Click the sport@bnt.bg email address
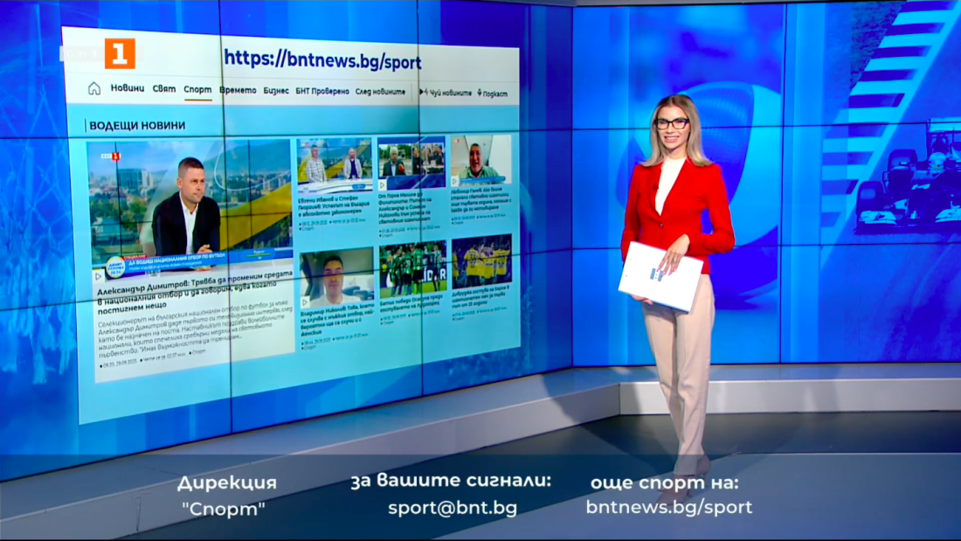Image resolution: width=961 pixels, height=541 pixels. coord(453,508)
